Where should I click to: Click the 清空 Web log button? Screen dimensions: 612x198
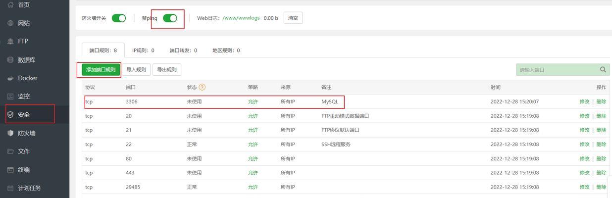pos(293,18)
